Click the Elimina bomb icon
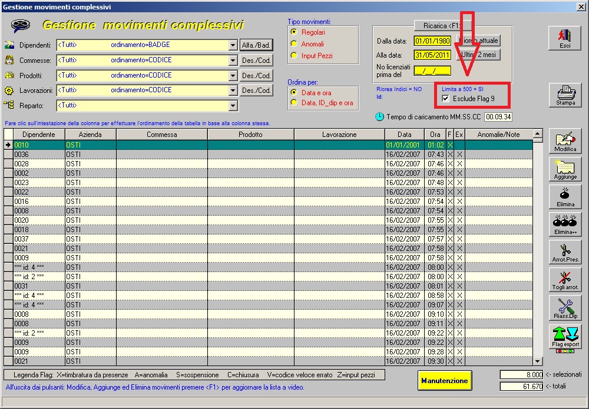This screenshot has width=589, height=409. click(565, 196)
